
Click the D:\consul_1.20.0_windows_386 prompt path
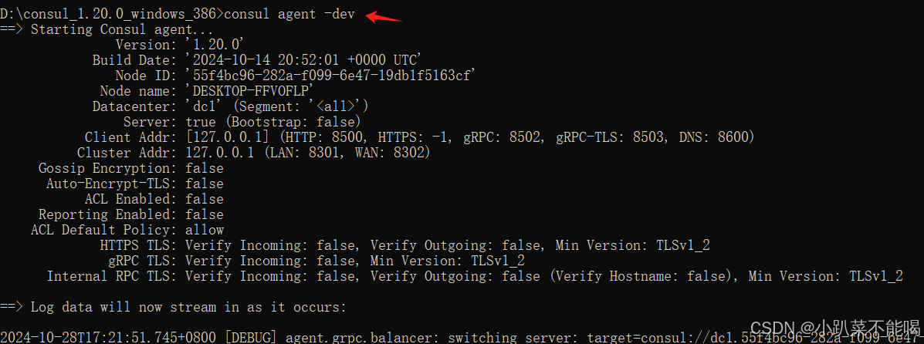click(x=110, y=14)
